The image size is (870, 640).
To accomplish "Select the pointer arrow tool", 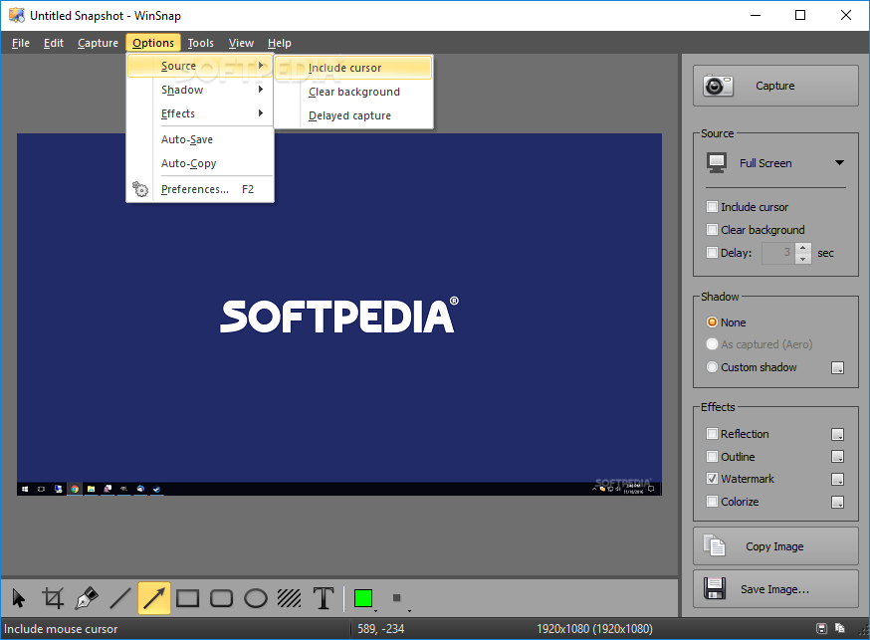I will (18, 598).
